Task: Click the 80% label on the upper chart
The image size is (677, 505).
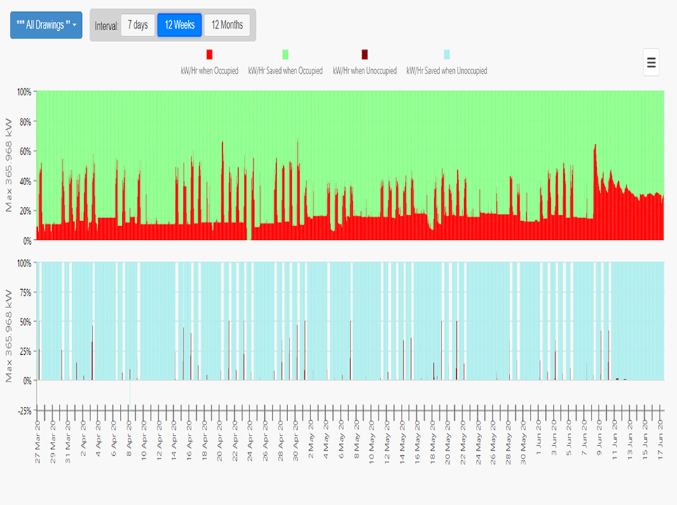Action: pos(24,121)
